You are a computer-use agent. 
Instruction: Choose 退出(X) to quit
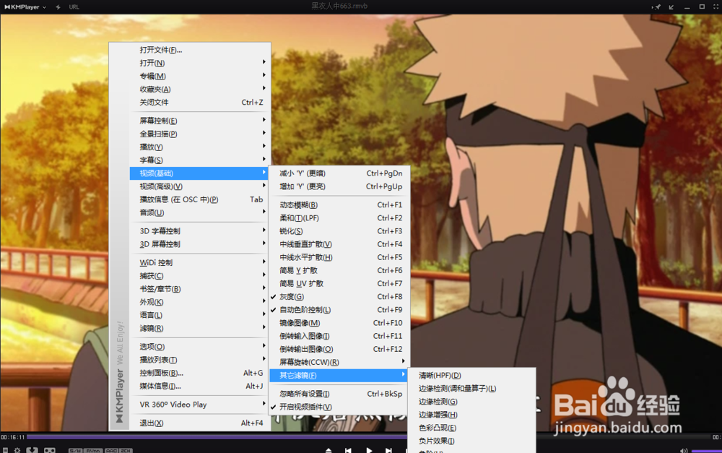[x=200, y=423]
